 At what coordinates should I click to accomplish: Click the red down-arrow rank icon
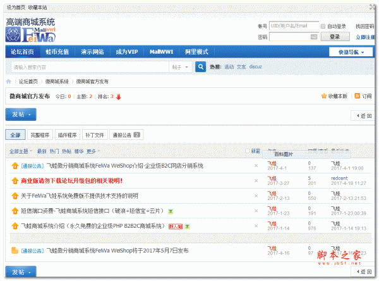(x=119, y=97)
